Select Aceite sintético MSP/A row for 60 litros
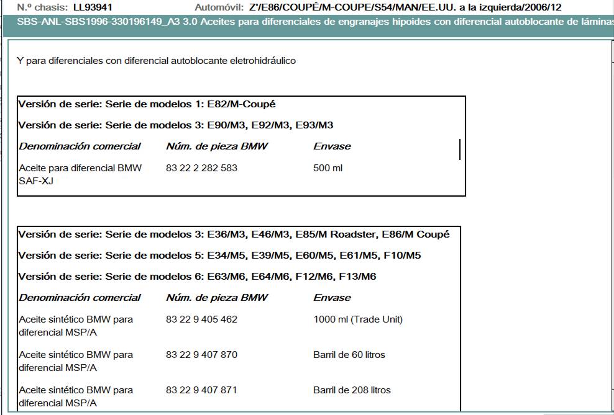This screenshot has width=614, height=415. [76, 360]
